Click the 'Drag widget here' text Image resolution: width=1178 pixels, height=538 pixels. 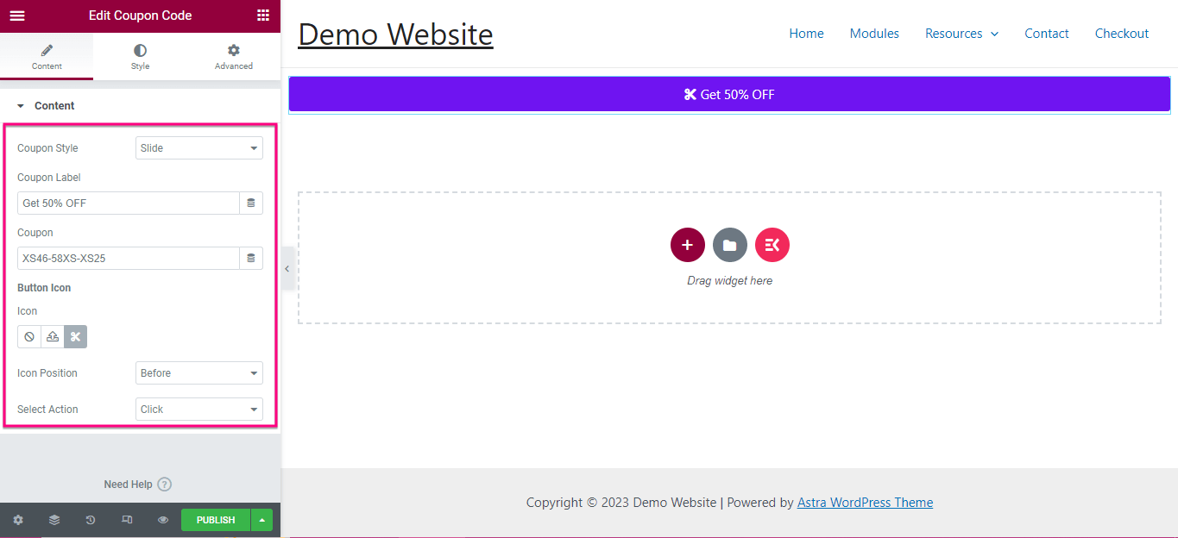[x=730, y=281]
